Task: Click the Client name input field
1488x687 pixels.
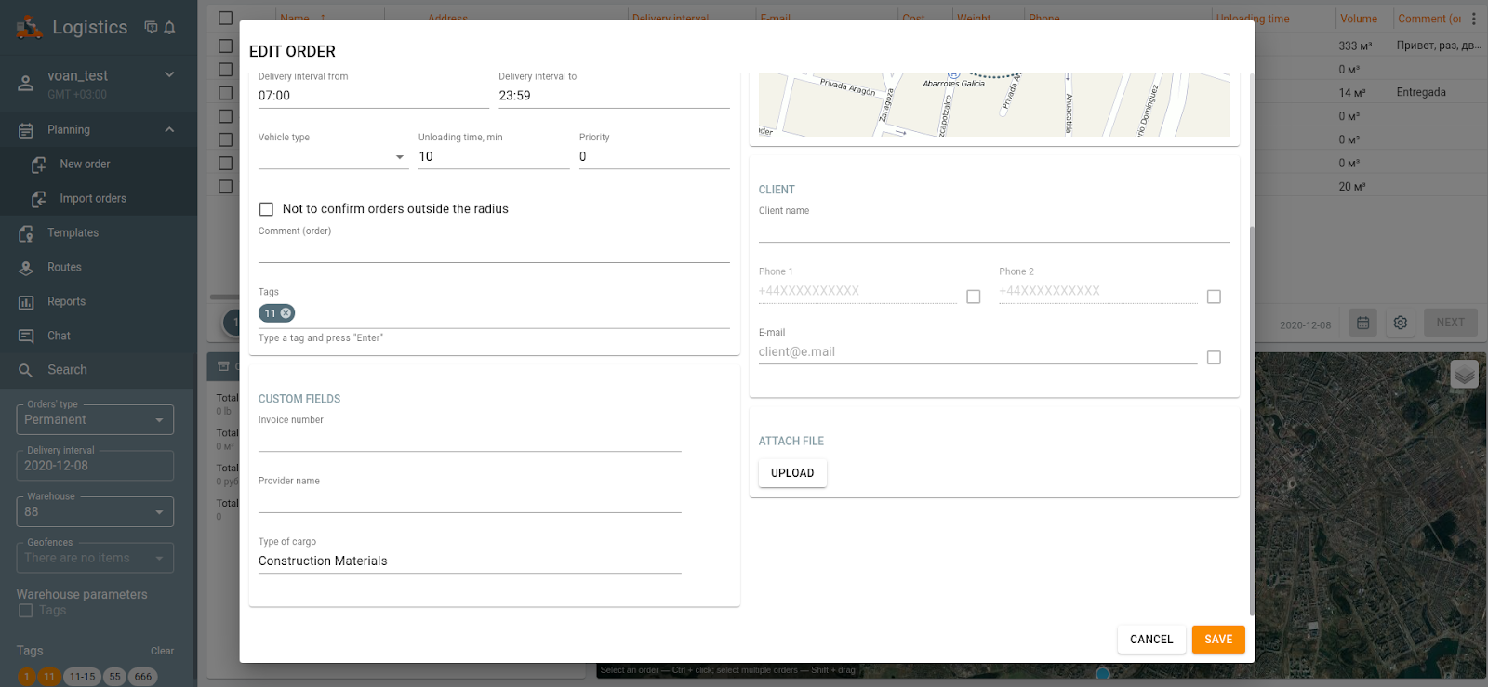Action: [x=993, y=231]
